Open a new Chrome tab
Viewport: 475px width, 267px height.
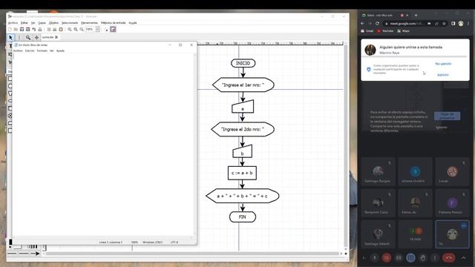coord(416,15)
